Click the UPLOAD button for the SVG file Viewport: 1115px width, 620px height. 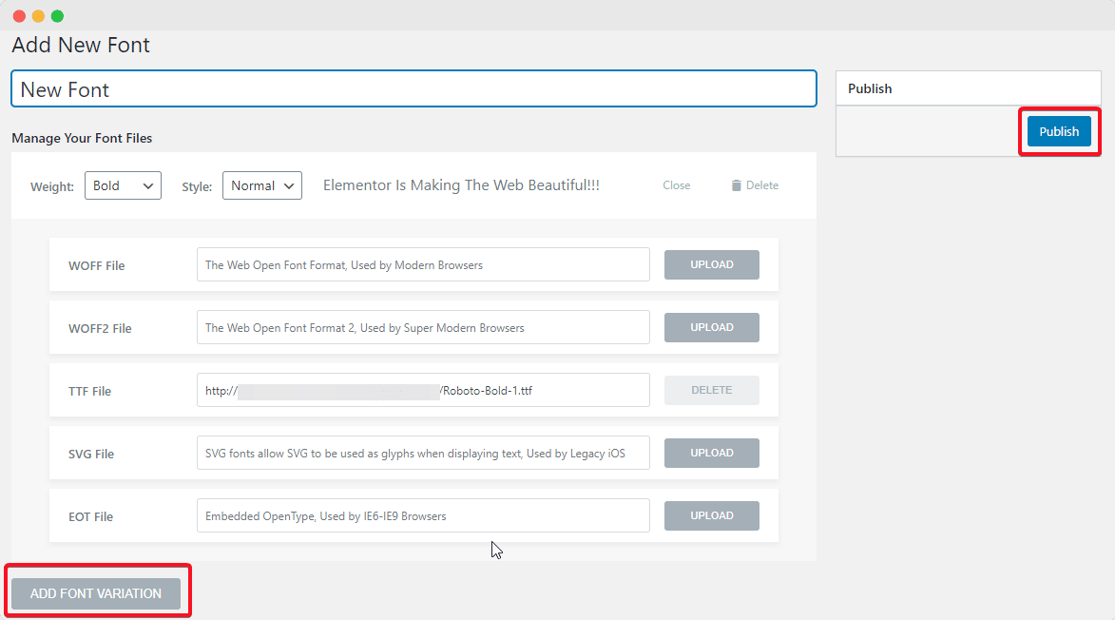point(711,453)
